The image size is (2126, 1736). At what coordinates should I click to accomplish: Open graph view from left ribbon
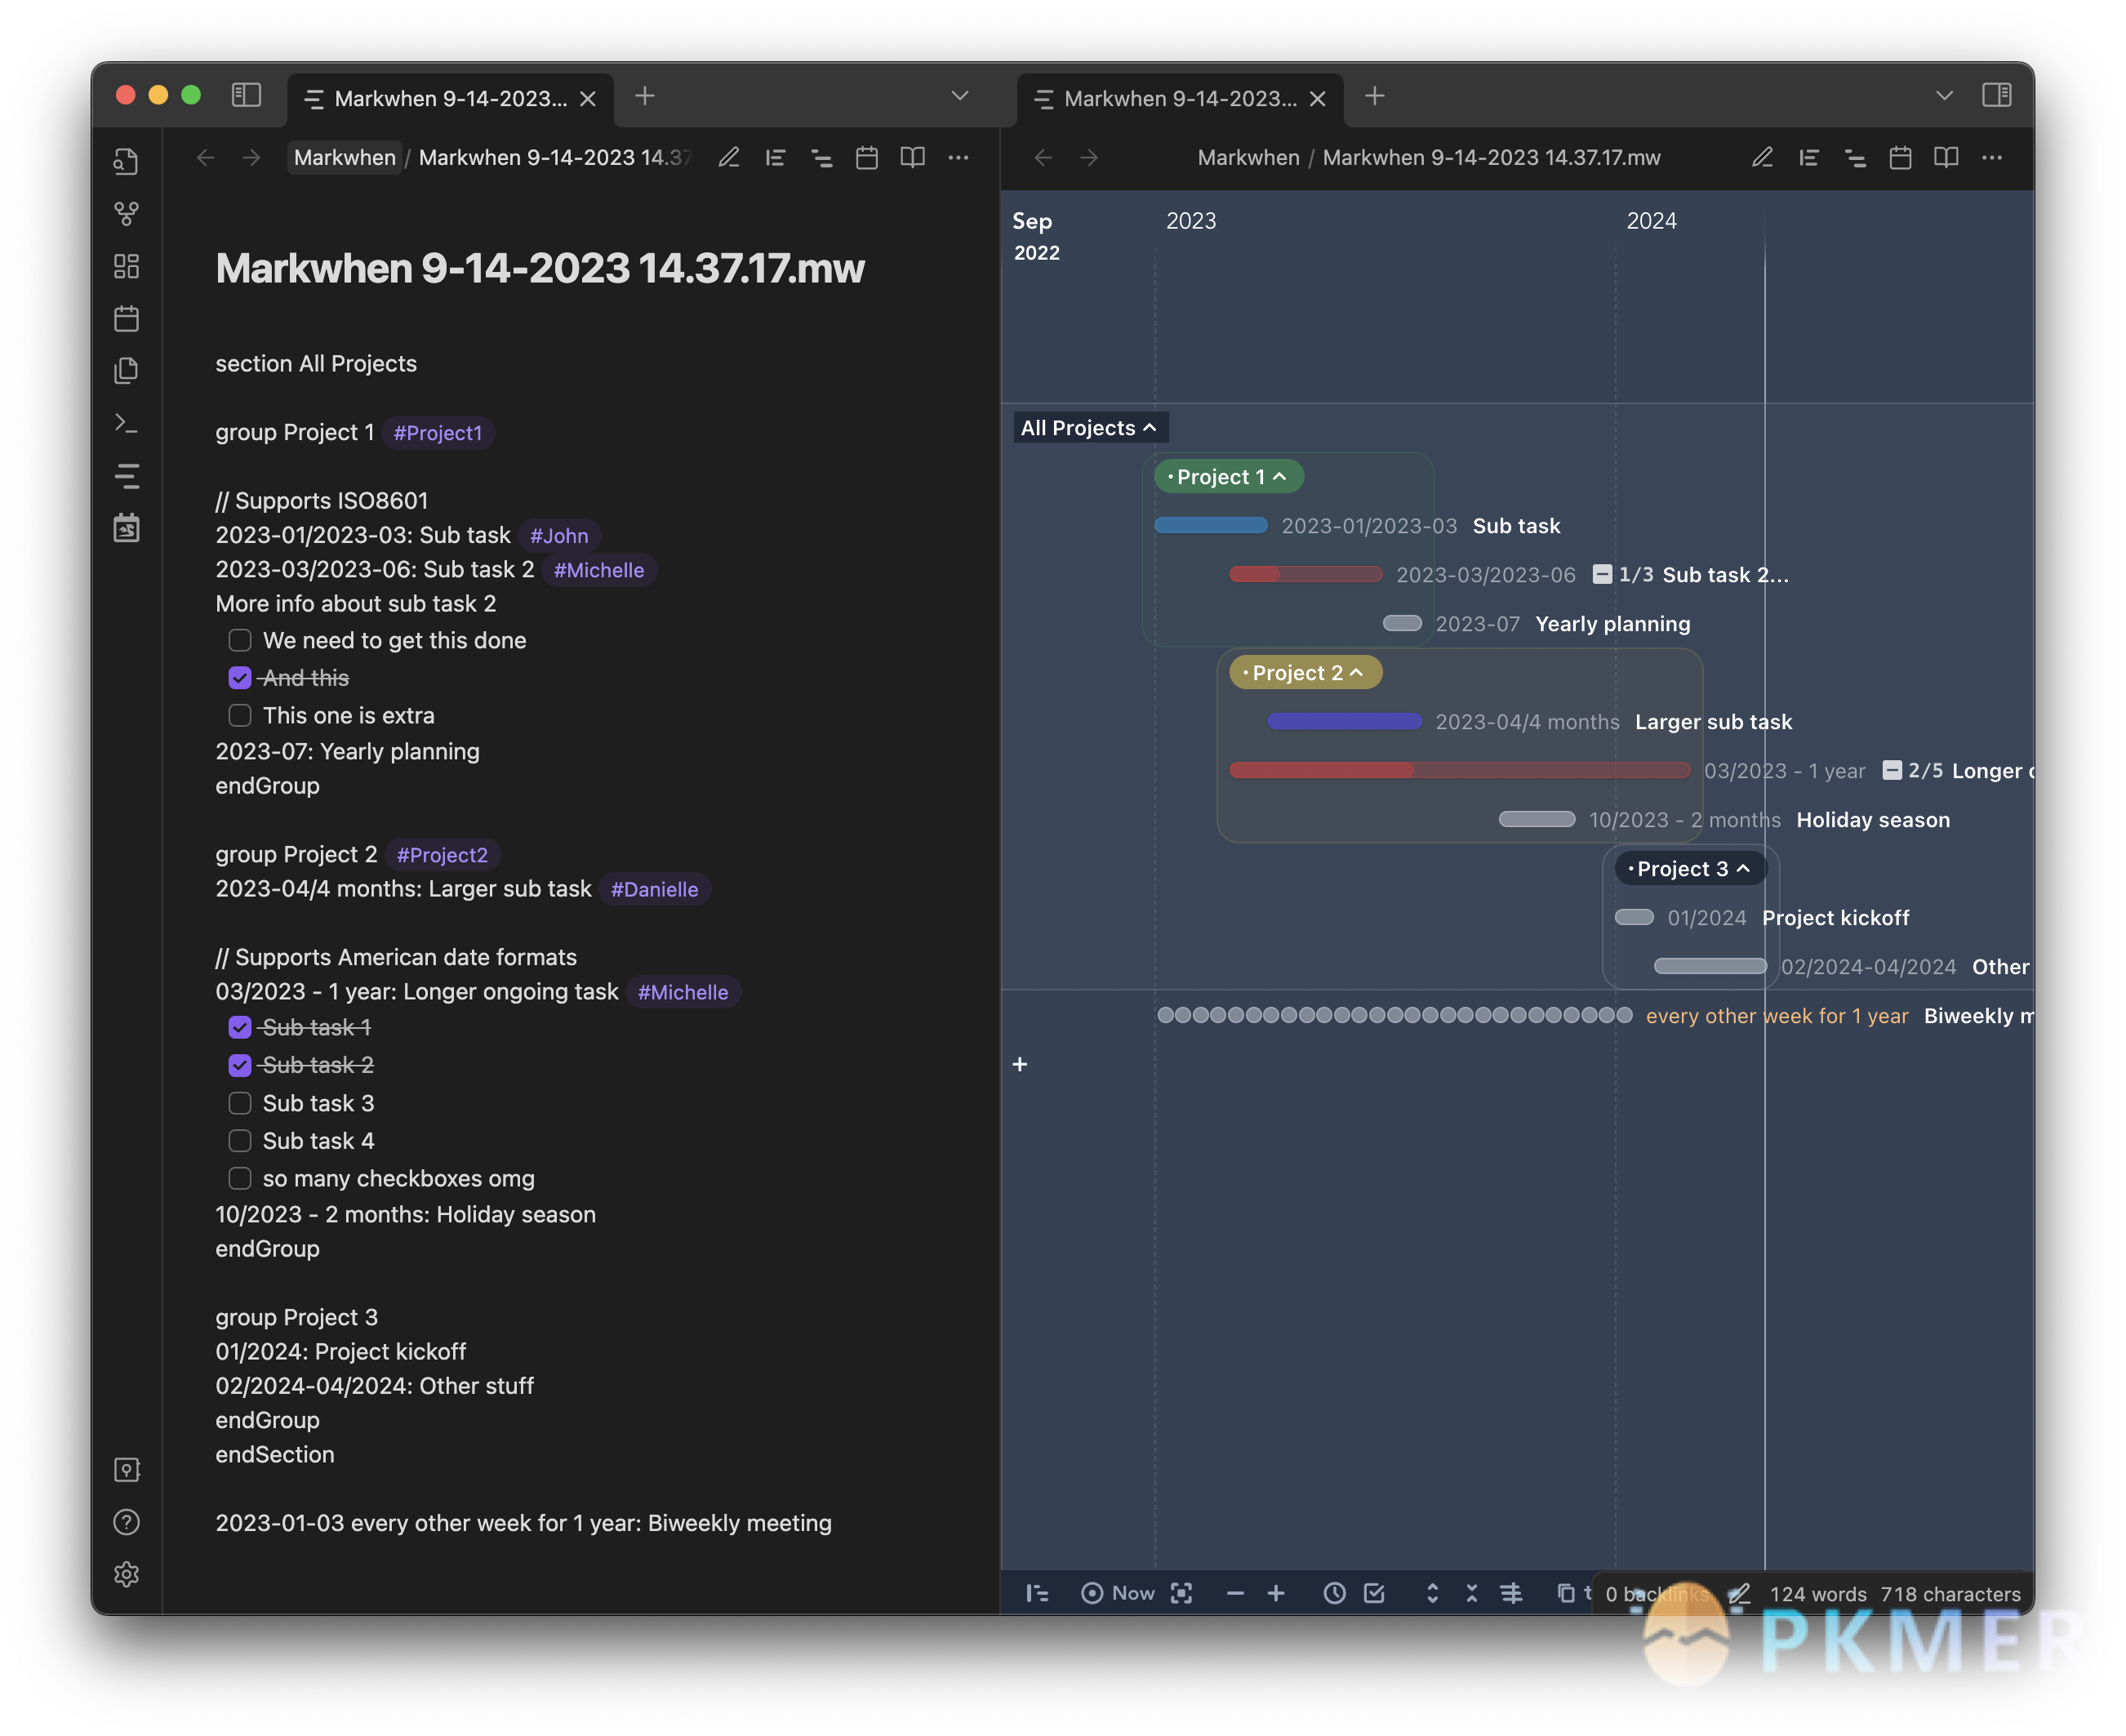(x=126, y=213)
